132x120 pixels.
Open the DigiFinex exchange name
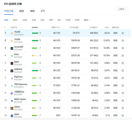[18, 77]
